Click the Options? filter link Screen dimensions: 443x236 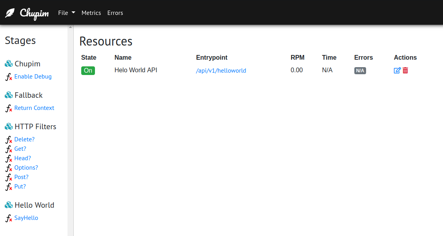[26, 168]
